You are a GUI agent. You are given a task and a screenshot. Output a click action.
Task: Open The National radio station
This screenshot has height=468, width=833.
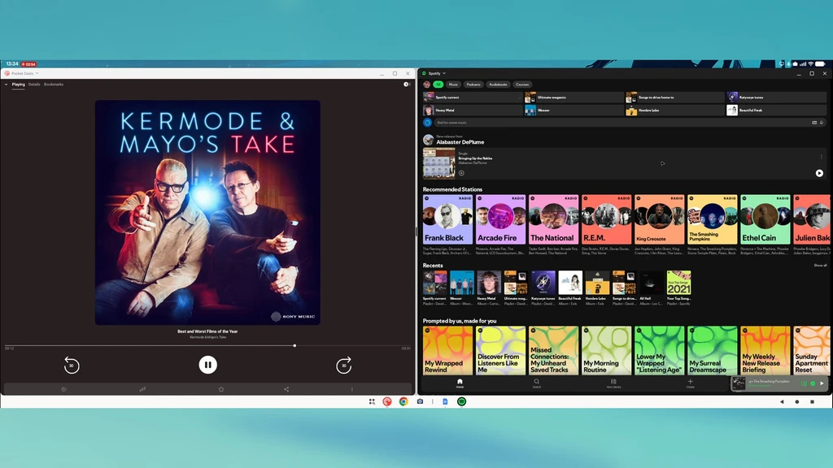pyautogui.click(x=553, y=219)
